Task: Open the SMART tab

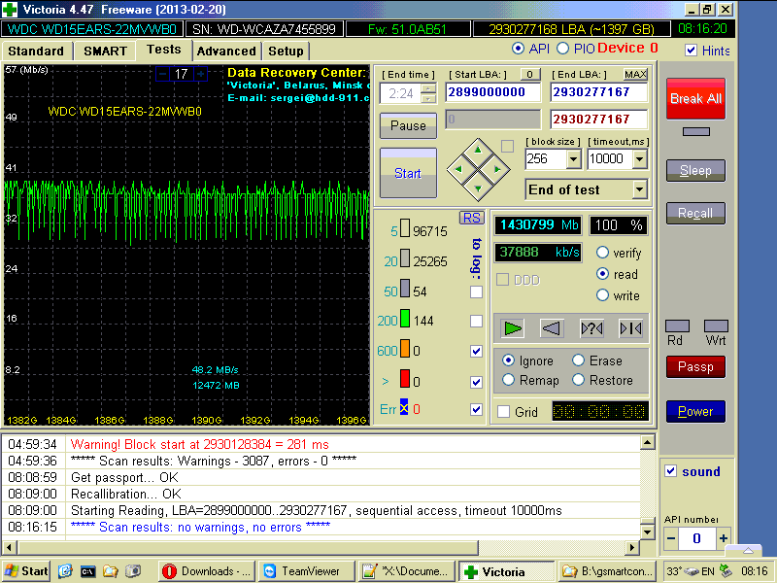Action: pos(105,51)
